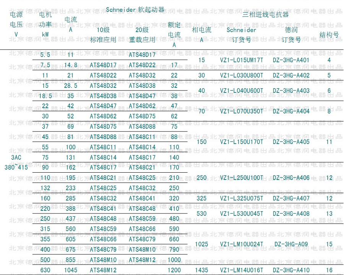
Task: Click order number DZ-3HG-A403
Action: pos(291,91)
